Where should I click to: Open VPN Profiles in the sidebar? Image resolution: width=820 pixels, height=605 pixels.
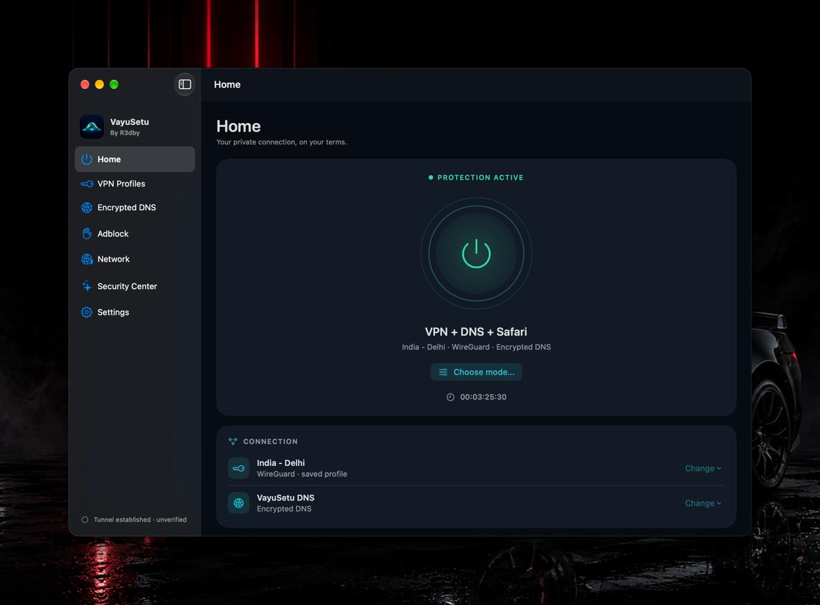click(x=135, y=184)
